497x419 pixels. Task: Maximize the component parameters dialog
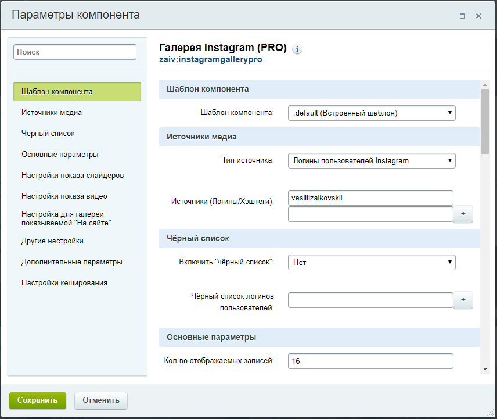(x=462, y=16)
